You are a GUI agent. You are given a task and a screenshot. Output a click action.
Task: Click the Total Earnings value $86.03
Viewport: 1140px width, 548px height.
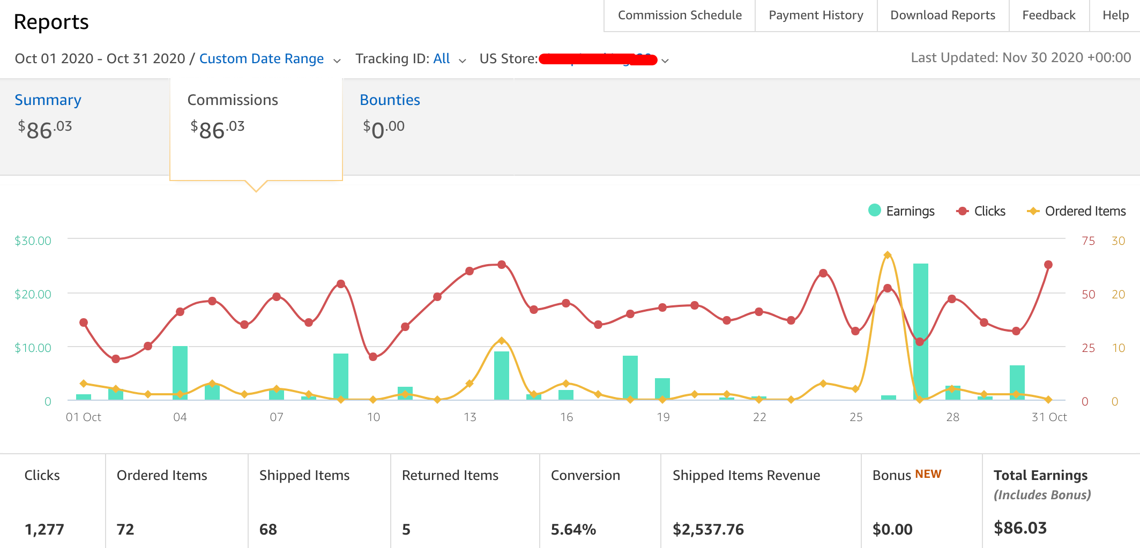coord(1020,528)
